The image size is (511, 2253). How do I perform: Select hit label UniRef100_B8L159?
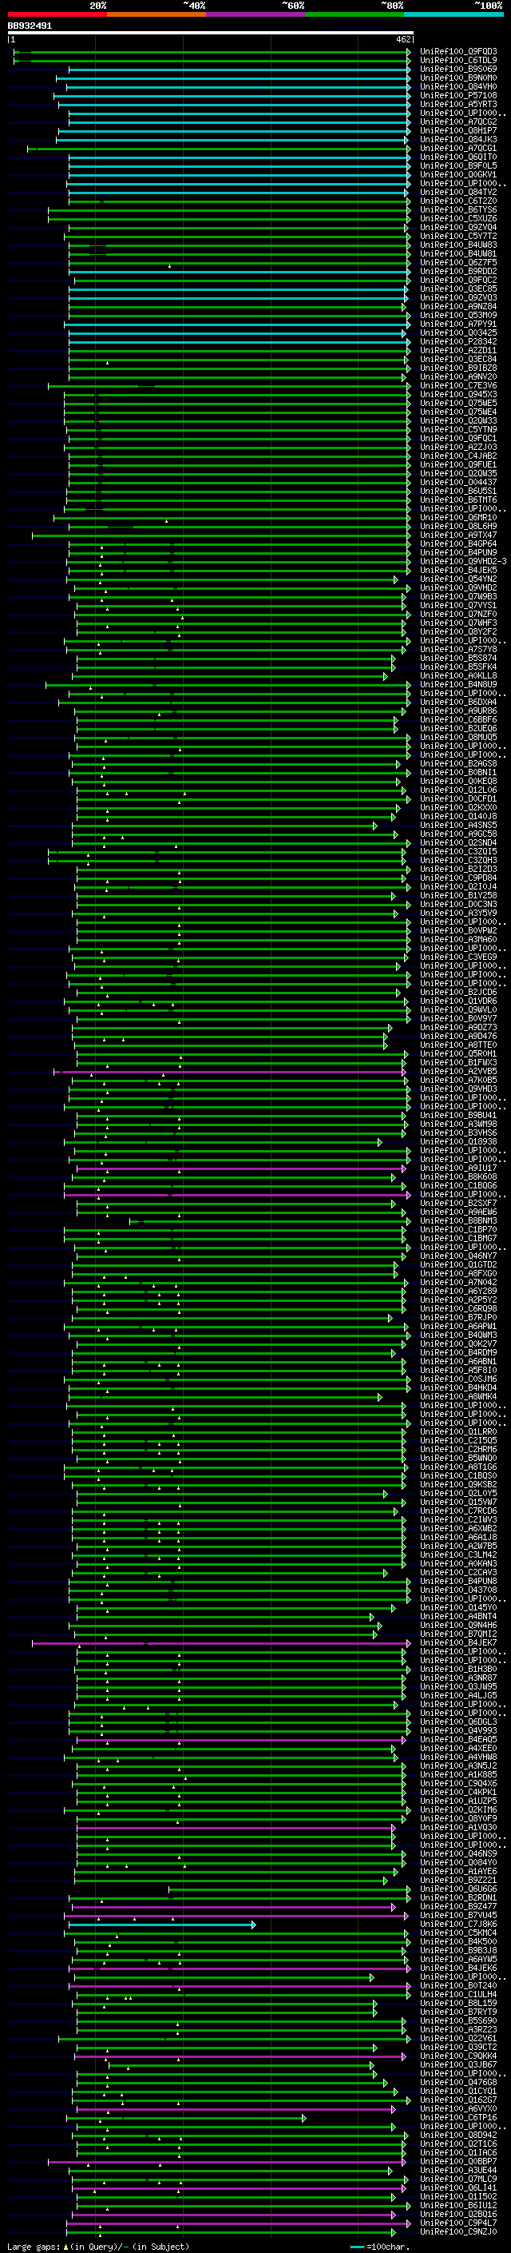[458, 2004]
